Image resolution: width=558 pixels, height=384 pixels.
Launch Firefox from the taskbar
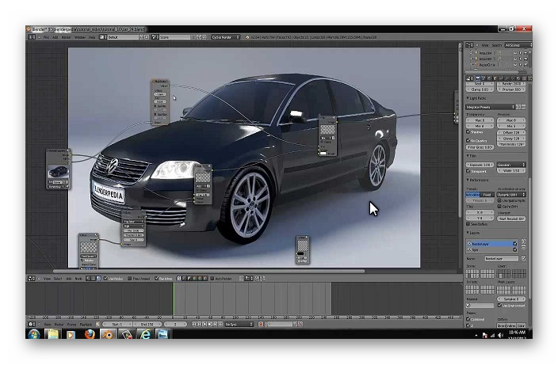90,334
